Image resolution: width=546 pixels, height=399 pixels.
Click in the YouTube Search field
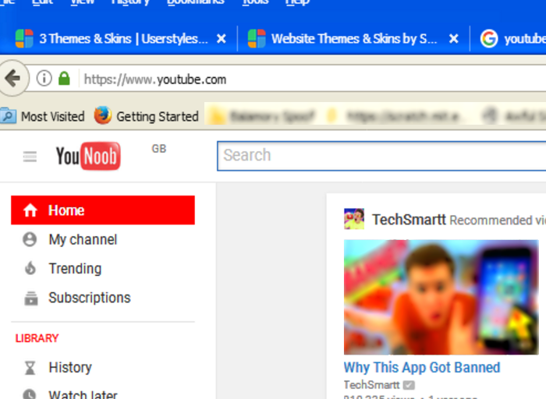coord(382,155)
